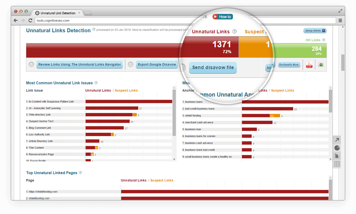Click Review Links Using The Unnatural Links Navigator
356x214 pixels.
coord(80,65)
